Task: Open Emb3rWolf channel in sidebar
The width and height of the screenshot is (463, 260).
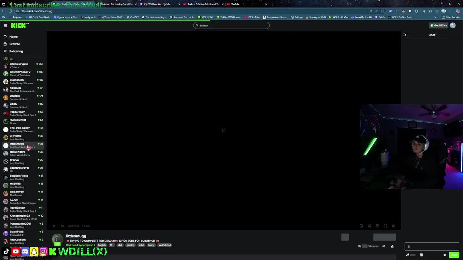Action: click(x=23, y=193)
